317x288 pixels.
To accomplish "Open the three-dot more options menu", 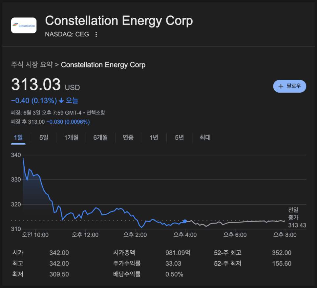I will click(96, 34).
